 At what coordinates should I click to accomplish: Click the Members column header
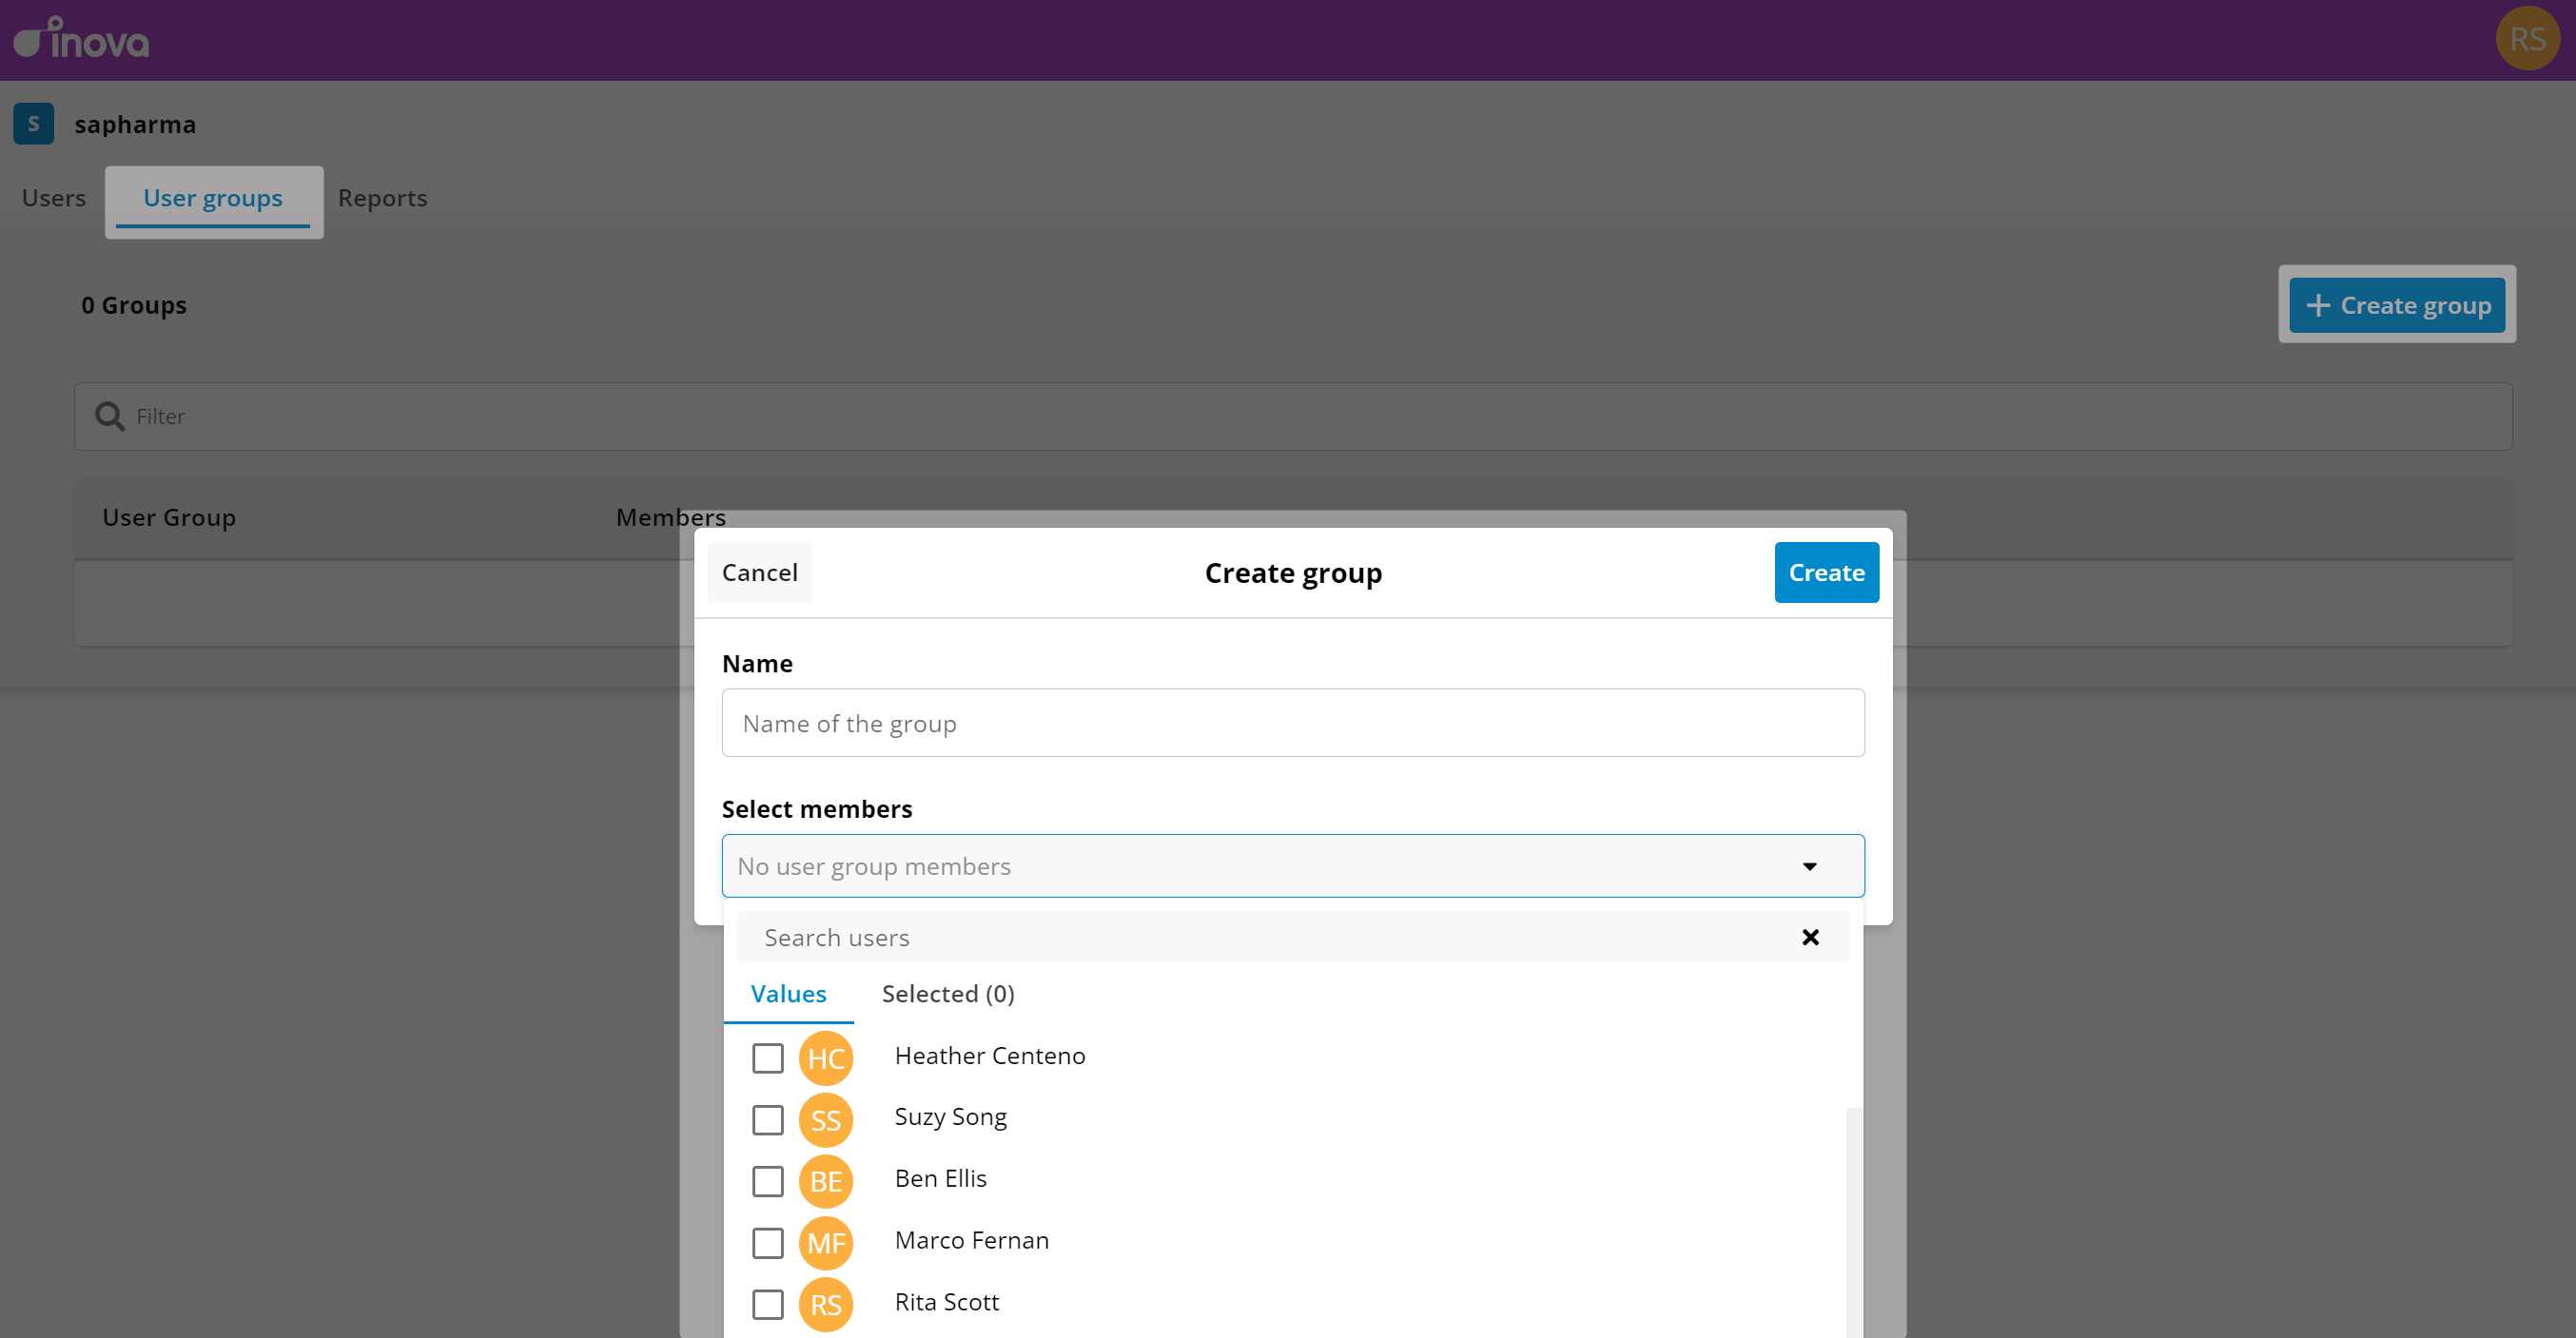tap(670, 518)
